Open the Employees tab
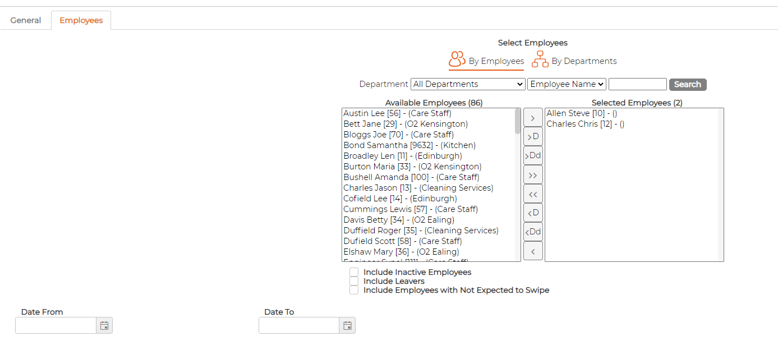 [81, 20]
